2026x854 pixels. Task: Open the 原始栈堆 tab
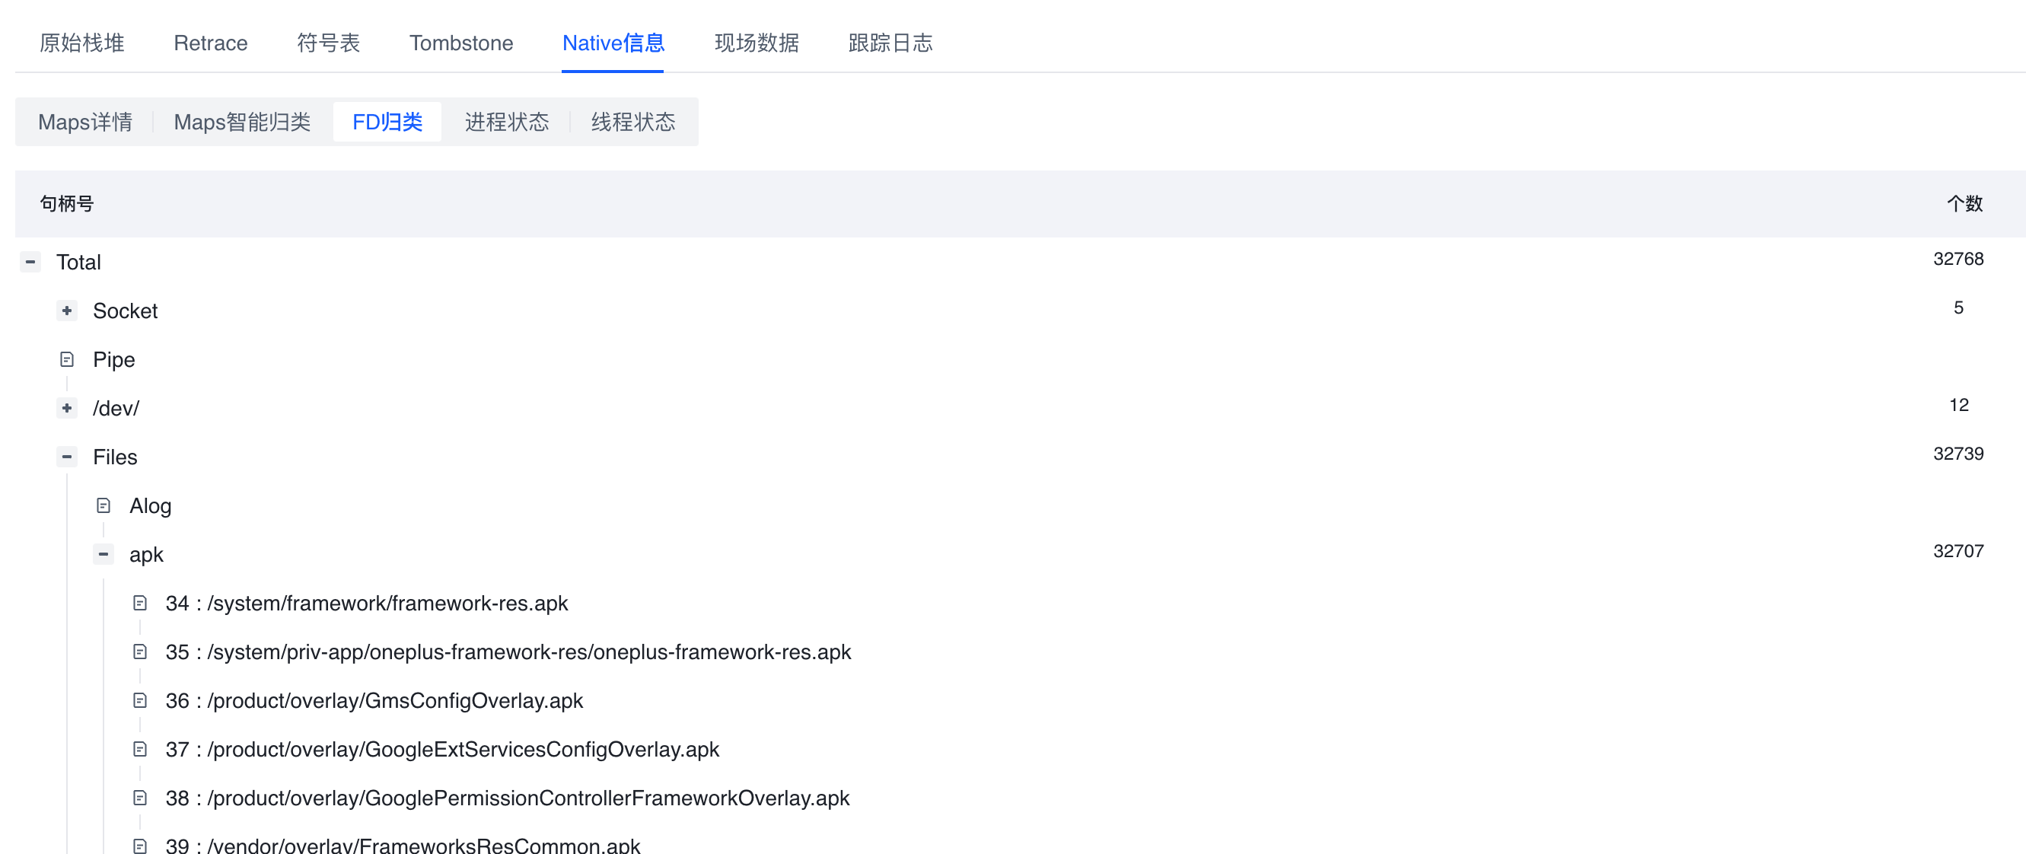(x=81, y=43)
